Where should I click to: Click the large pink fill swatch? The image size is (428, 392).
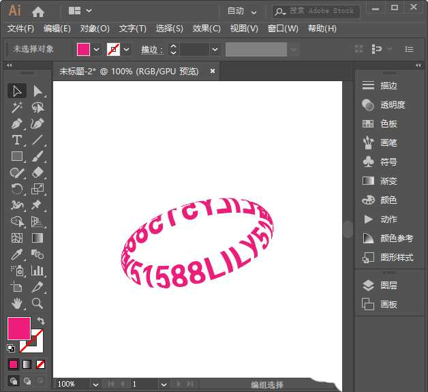point(18,329)
